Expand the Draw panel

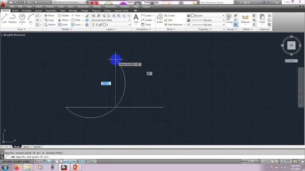click(x=21, y=29)
